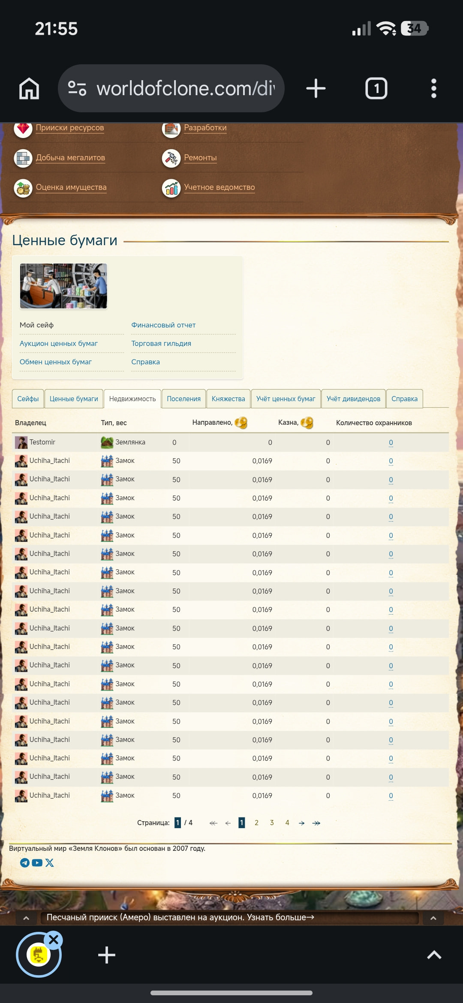Image resolution: width=463 pixels, height=1003 pixels.
Task: Tap the browser home icon
Action: 29,89
